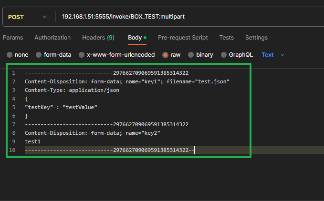Open the request Settings tab

coord(256,38)
